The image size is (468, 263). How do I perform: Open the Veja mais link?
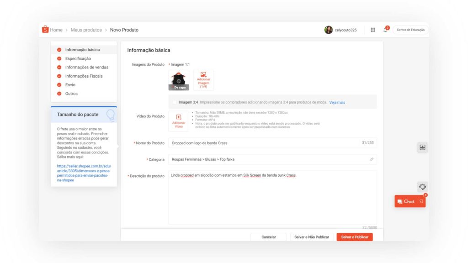pos(337,102)
